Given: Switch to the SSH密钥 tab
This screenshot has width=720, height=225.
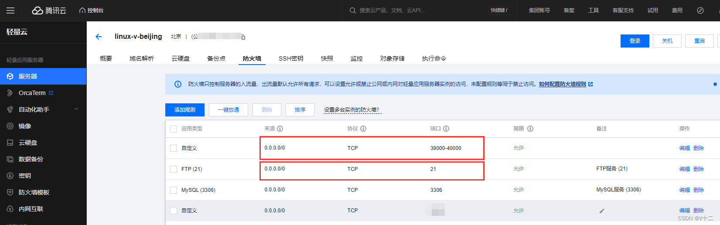Looking at the screenshot, I should 291,58.
